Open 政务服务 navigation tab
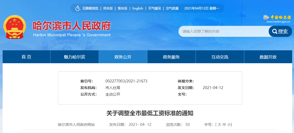The width and height of the screenshot is (294, 133). pos(171,57)
